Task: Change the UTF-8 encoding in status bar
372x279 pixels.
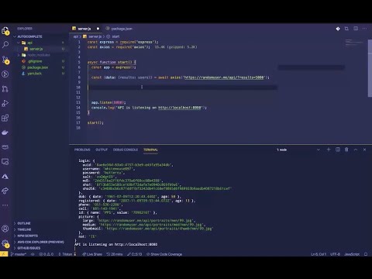Action: [x=335, y=254]
